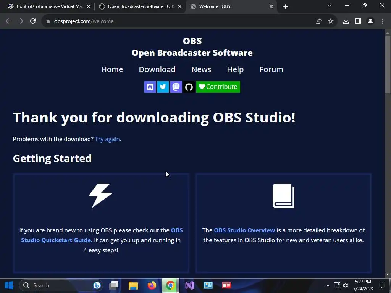Close the Welcome | OBS tab
The image size is (391, 293).
coord(271,6)
